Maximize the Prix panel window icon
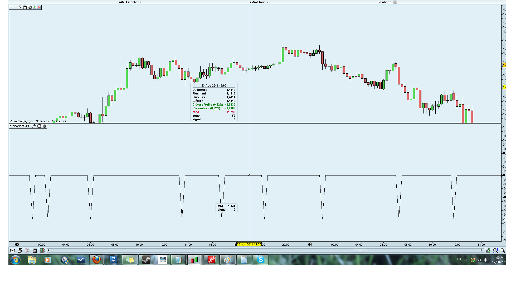506x285 pixels. [25, 7]
